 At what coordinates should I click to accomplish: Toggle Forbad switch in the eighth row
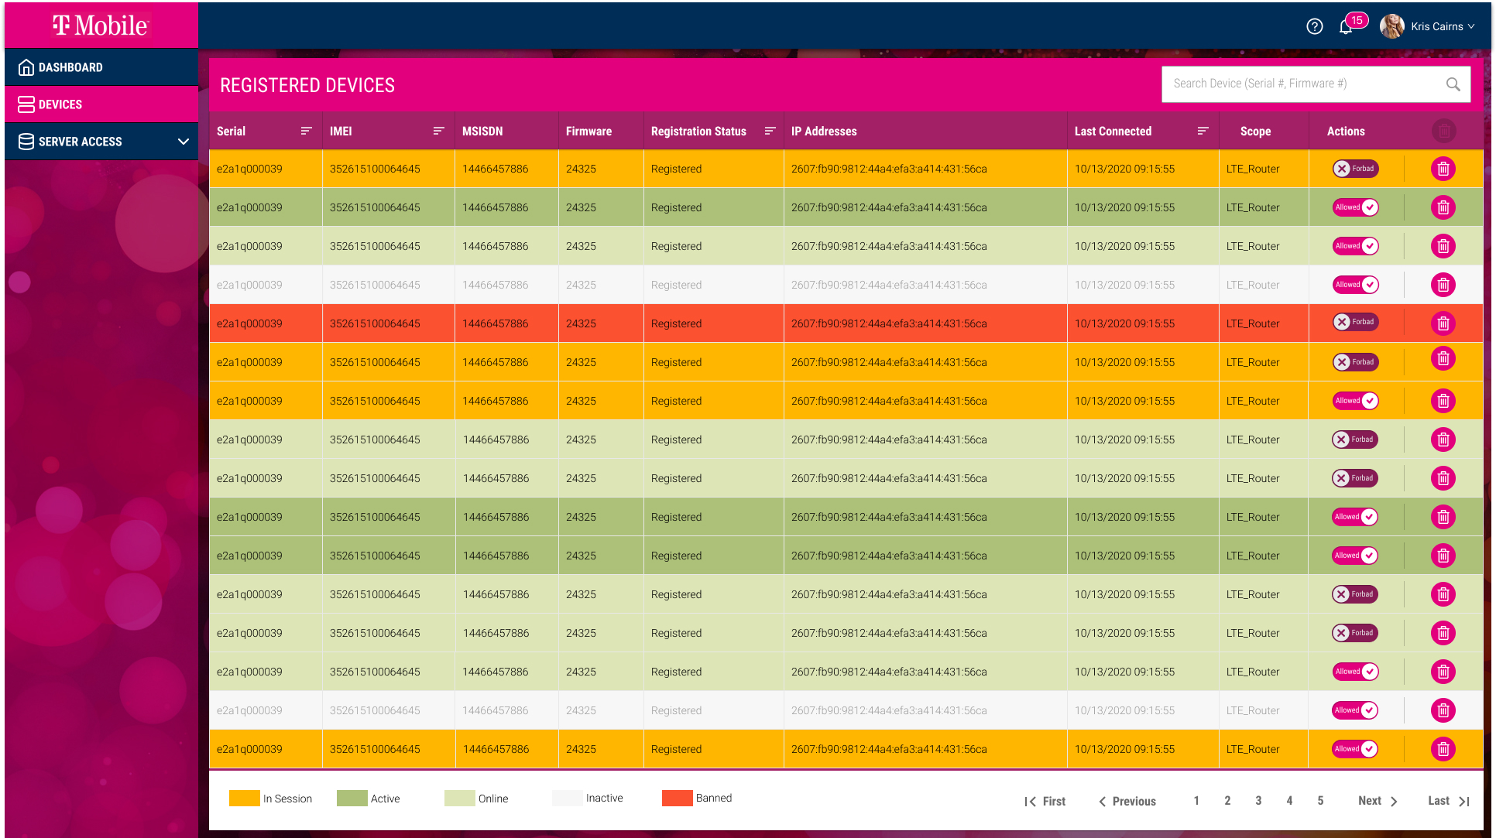1354,440
